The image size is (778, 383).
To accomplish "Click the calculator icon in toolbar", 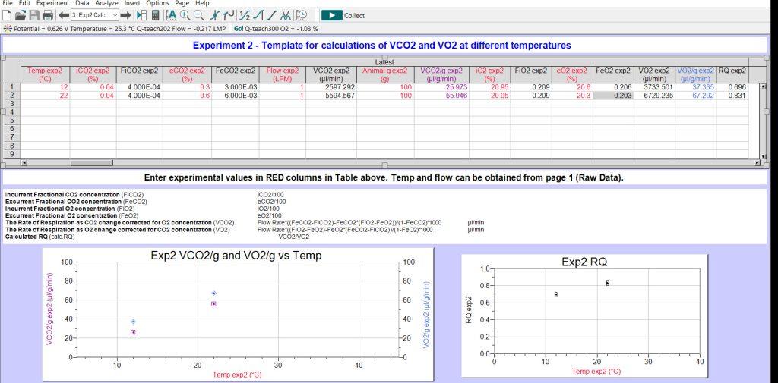I will 155,15.
